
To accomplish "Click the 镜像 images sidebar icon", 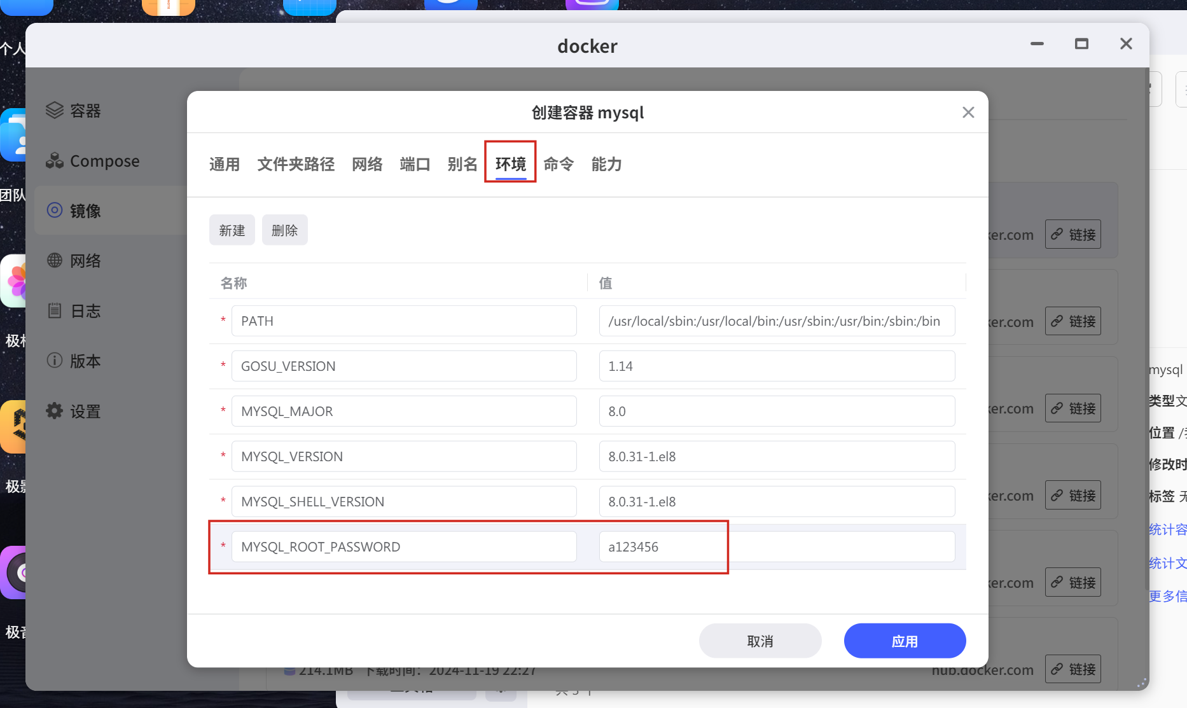I will [x=55, y=211].
